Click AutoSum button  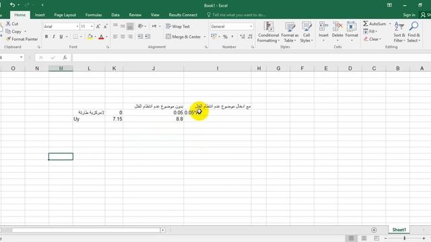(374, 24)
